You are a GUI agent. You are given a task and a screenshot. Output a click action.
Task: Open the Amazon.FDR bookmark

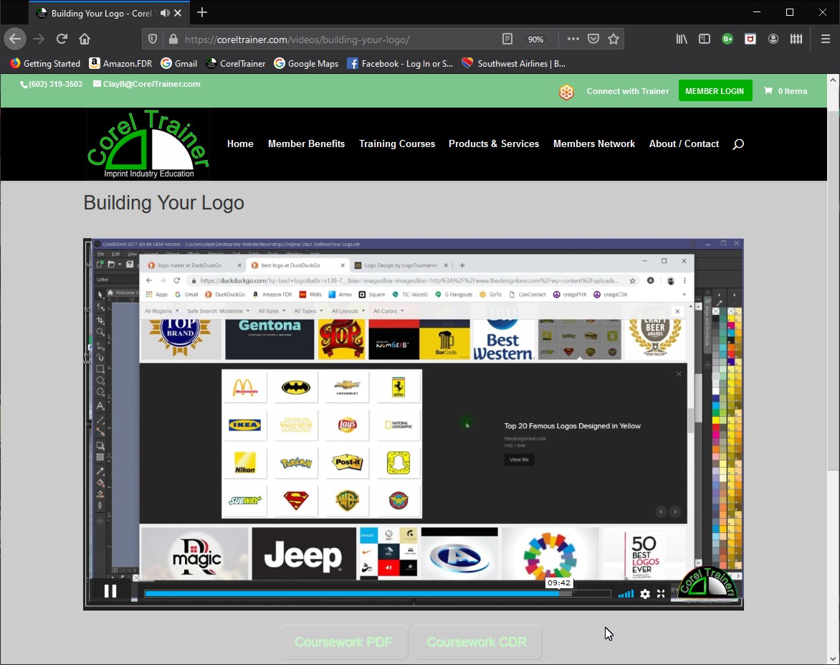120,63
